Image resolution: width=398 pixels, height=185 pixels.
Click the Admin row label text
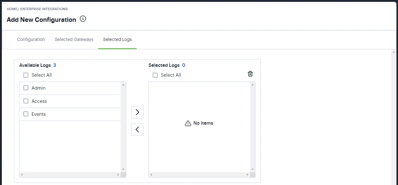[x=38, y=88]
